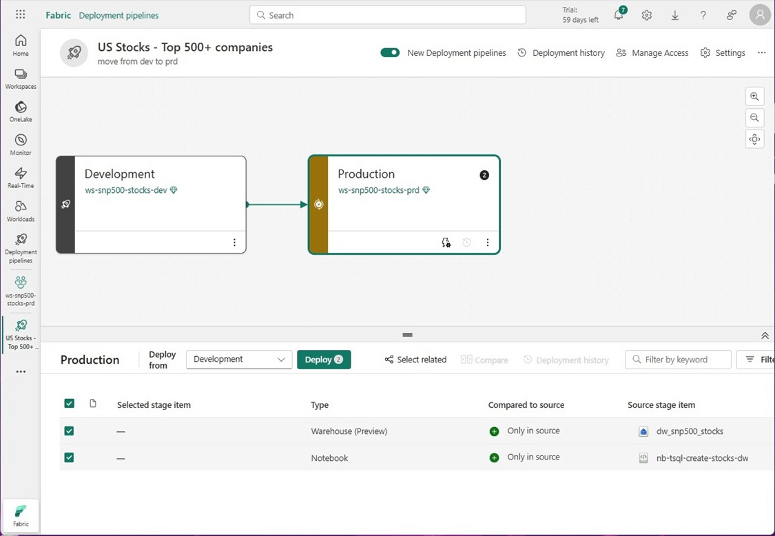The width and height of the screenshot is (775, 536).
Task: Zoom in on the pipeline canvas
Action: (755, 96)
